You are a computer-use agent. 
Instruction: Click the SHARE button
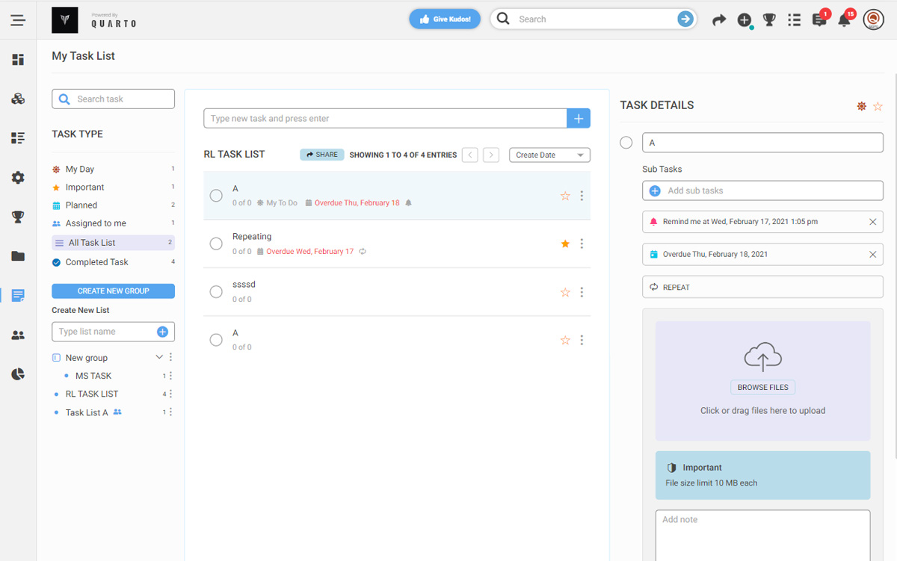click(x=322, y=155)
